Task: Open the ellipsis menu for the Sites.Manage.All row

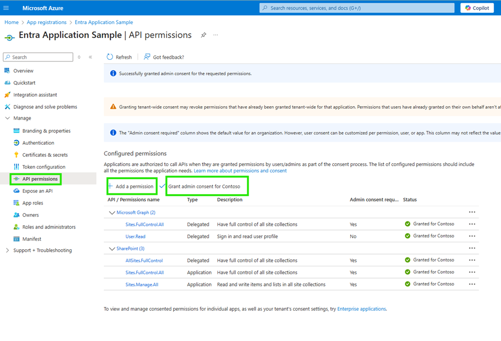Action: click(472, 284)
